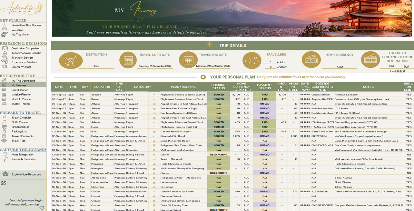414x211 pixels.
Task: Select the 'Premium Economy' note cell
Action: [368, 94]
